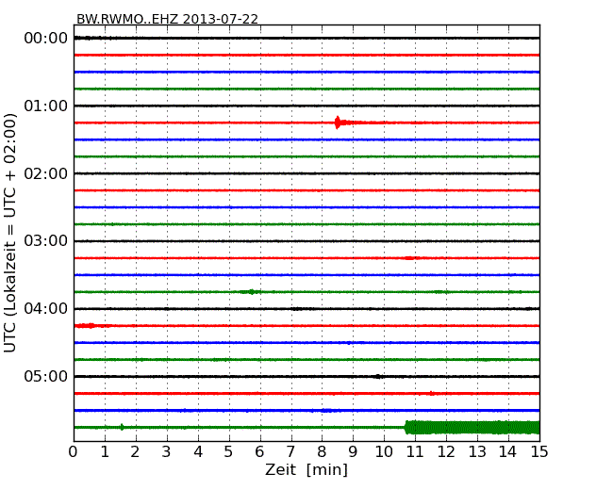Click the 04:00 time label

46,309
